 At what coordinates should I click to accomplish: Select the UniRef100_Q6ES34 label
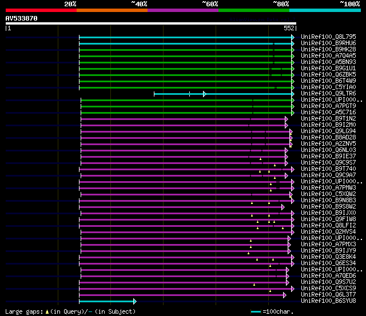click(328, 263)
